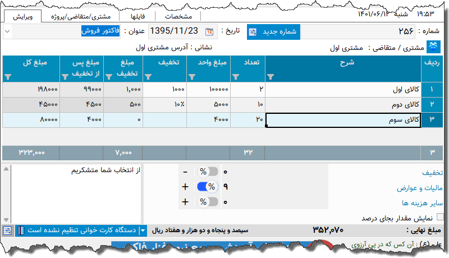Click the ۱۰٪ discount cell
The height and width of the screenshot is (258, 449).
(x=164, y=104)
